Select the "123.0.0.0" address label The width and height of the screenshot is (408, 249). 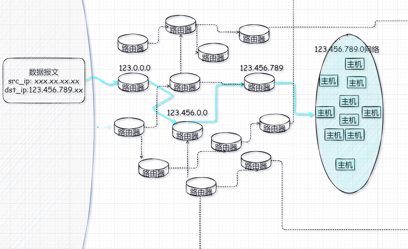135,68
